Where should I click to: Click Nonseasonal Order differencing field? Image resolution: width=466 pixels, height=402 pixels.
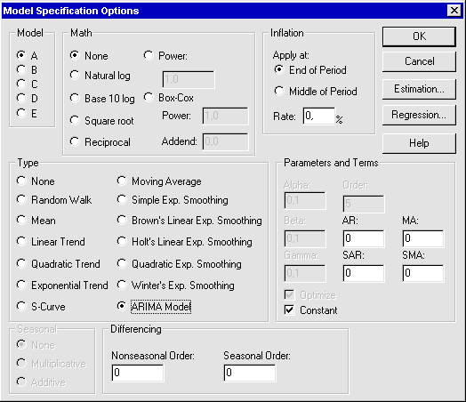(x=138, y=373)
